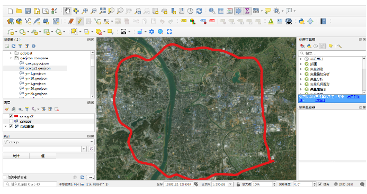This screenshot has height=194, width=367.
Task: Toggle the scale lock icon
Action: [x=238, y=184]
